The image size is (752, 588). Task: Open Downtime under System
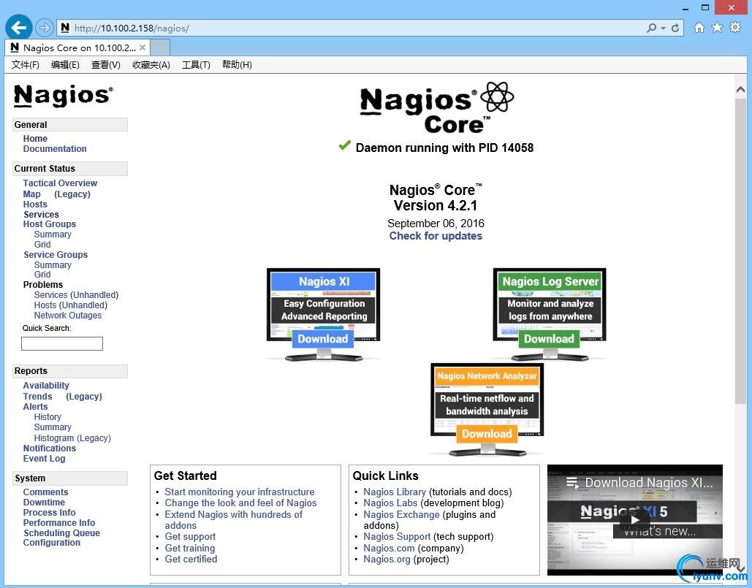[44, 503]
